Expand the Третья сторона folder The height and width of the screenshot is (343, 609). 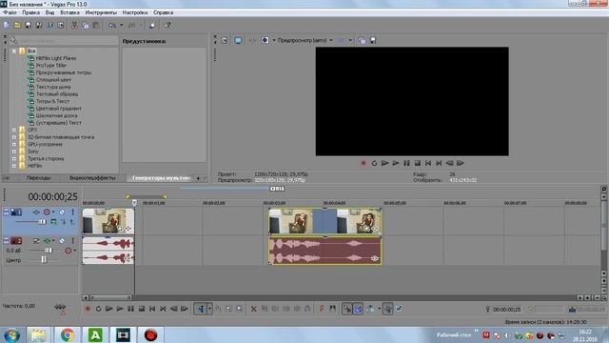tap(14, 159)
